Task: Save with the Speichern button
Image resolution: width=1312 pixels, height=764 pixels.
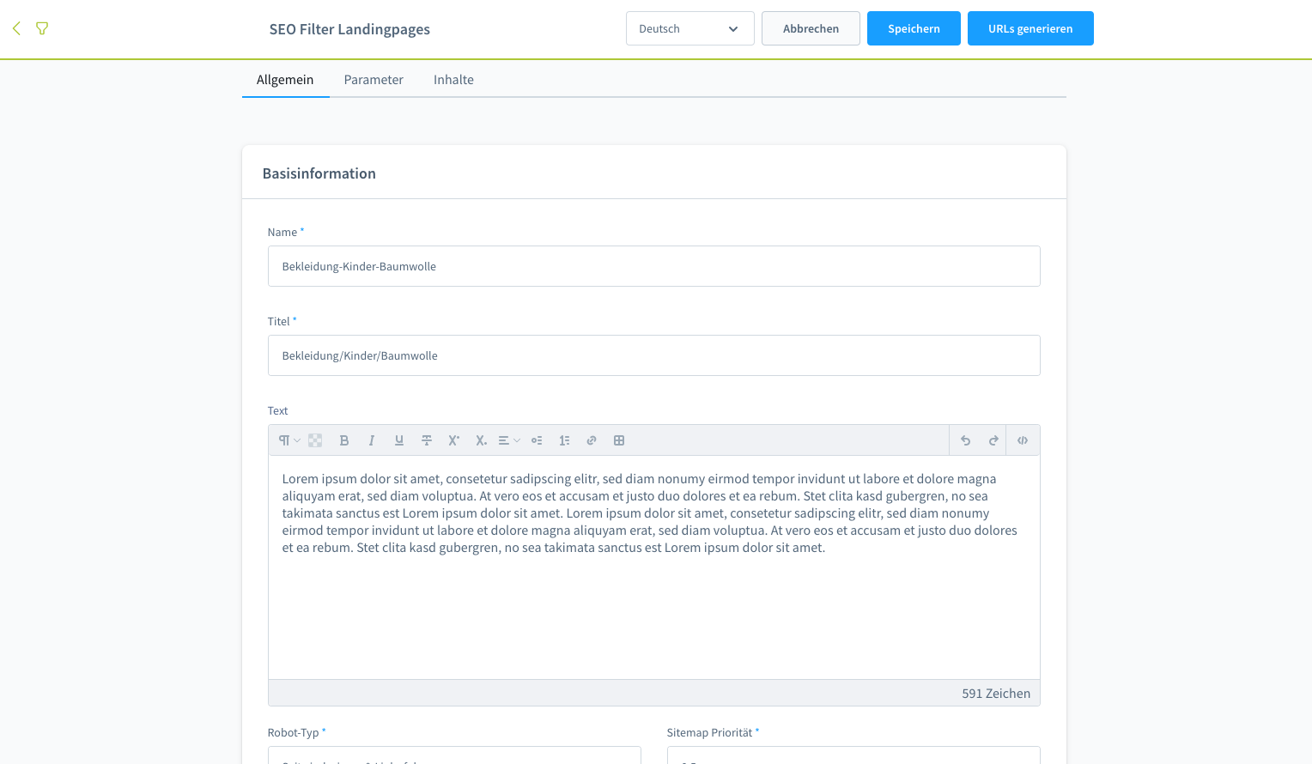Action: tap(914, 28)
